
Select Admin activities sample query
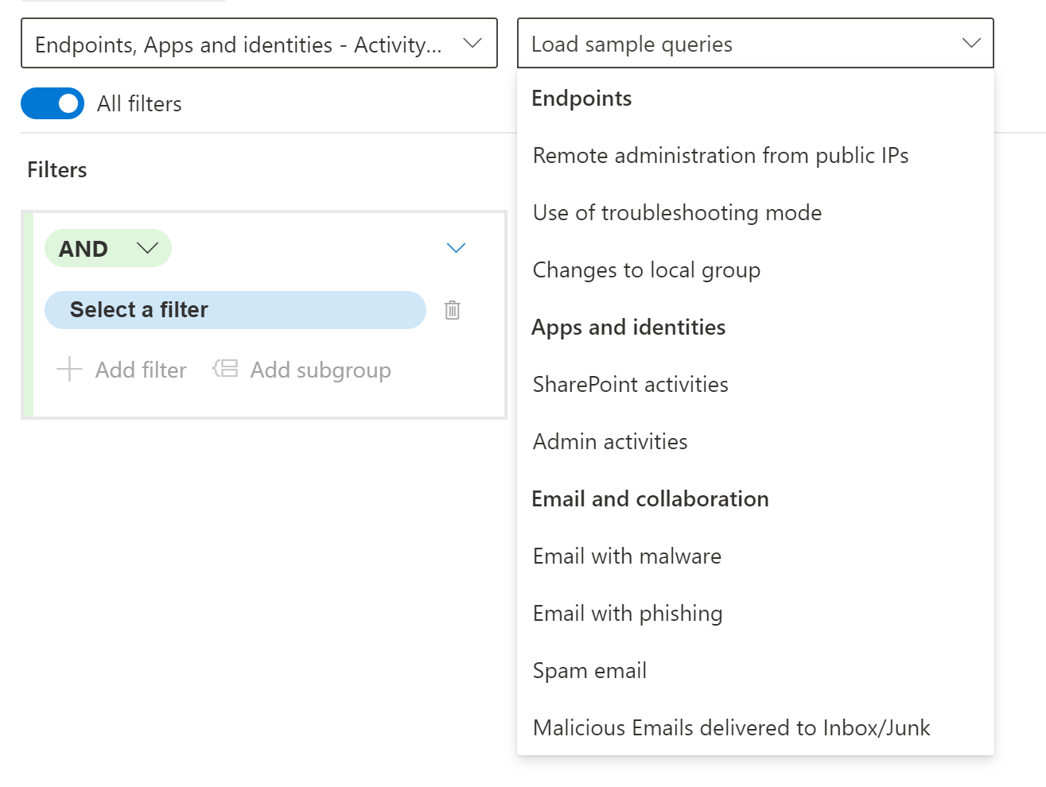610,442
